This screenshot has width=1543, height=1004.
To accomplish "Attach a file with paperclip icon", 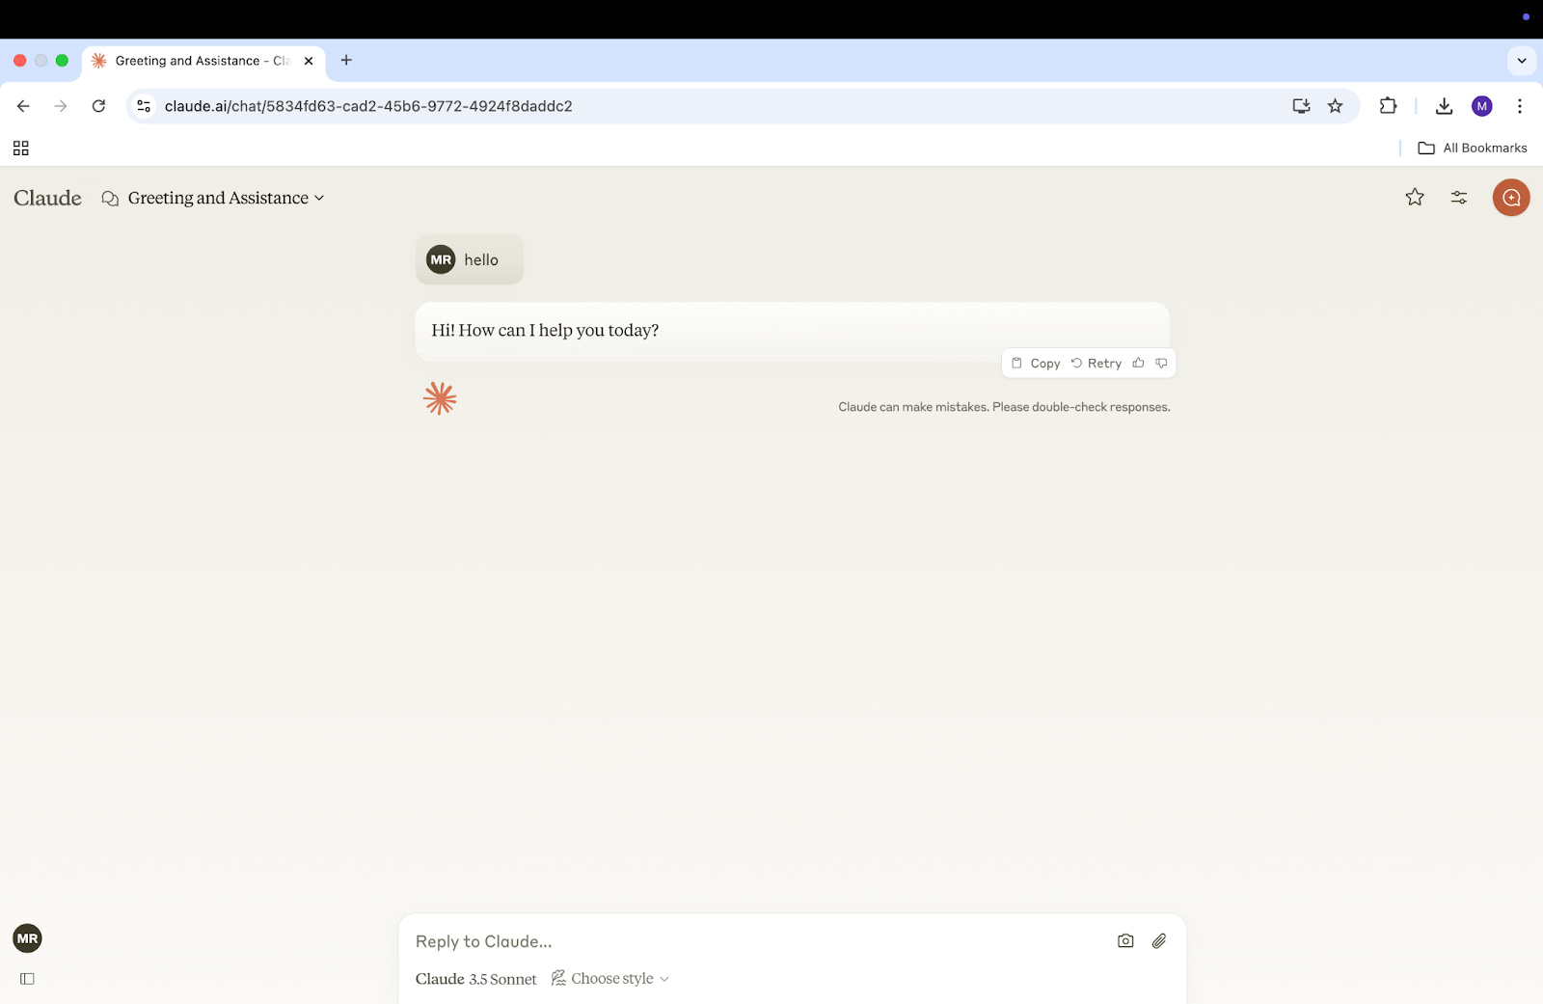I will click(1159, 940).
